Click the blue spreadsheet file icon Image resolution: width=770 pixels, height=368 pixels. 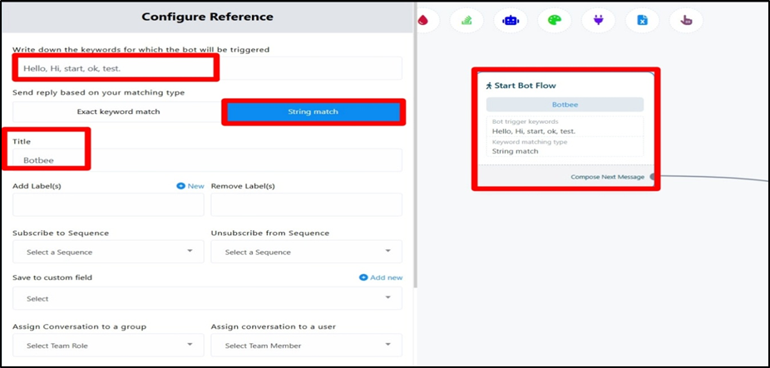coord(642,20)
